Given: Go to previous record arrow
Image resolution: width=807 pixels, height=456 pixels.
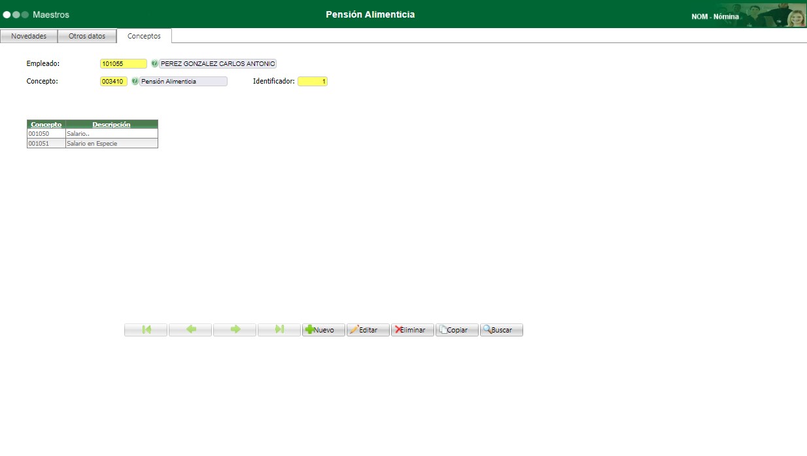Looking at the screenshot, I should point(190,330).
